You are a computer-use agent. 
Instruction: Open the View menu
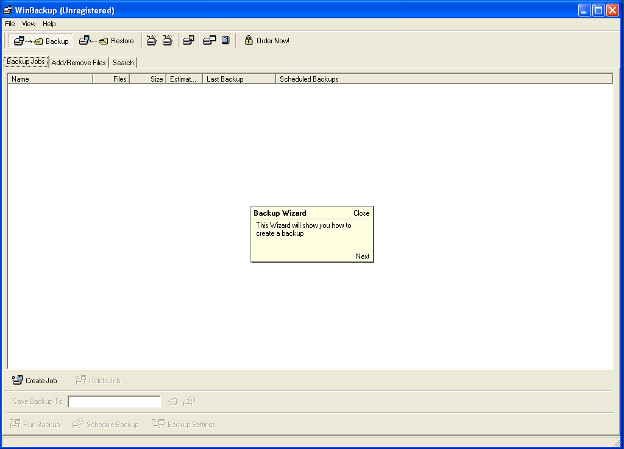pos(29,24)
